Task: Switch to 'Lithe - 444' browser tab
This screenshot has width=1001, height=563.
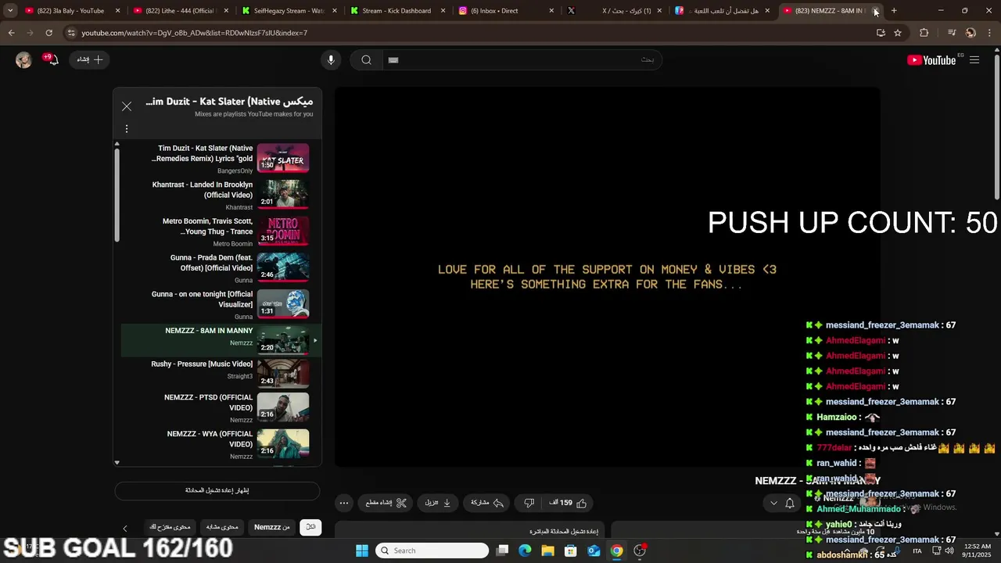Action: tap(179, 11)
